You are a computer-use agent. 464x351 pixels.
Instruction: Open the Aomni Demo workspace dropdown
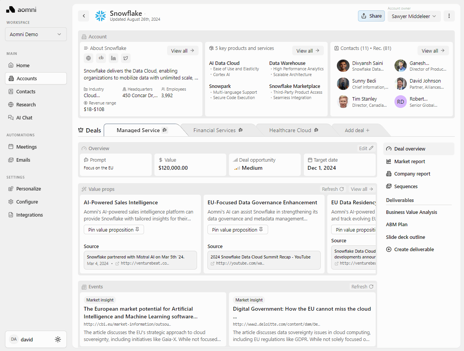[36, 34]
